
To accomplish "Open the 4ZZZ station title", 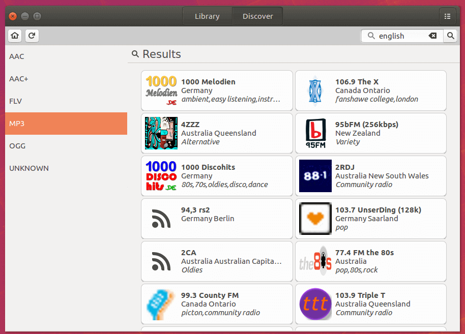I will (190, 125).
